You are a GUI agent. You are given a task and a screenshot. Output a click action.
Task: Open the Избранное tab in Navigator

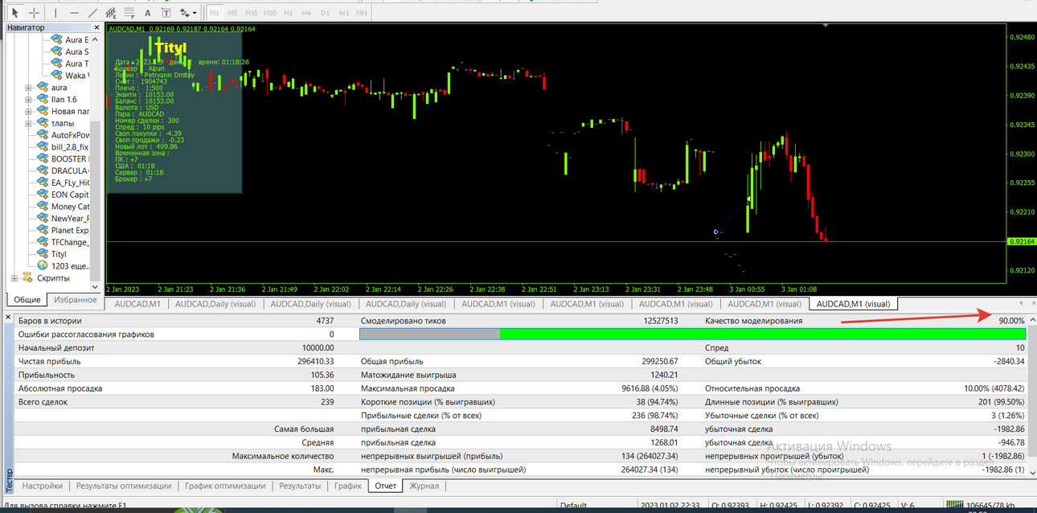pyautogui.click(x=75, y=300)
